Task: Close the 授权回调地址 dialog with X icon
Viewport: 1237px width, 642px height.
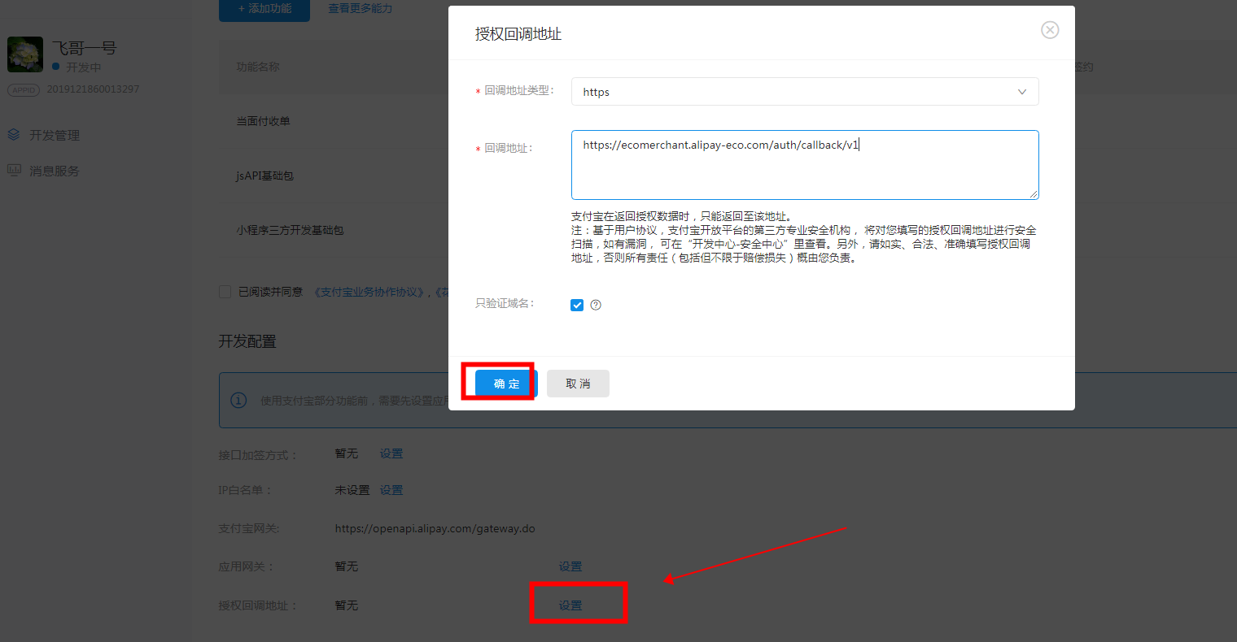Action: 1050,30
